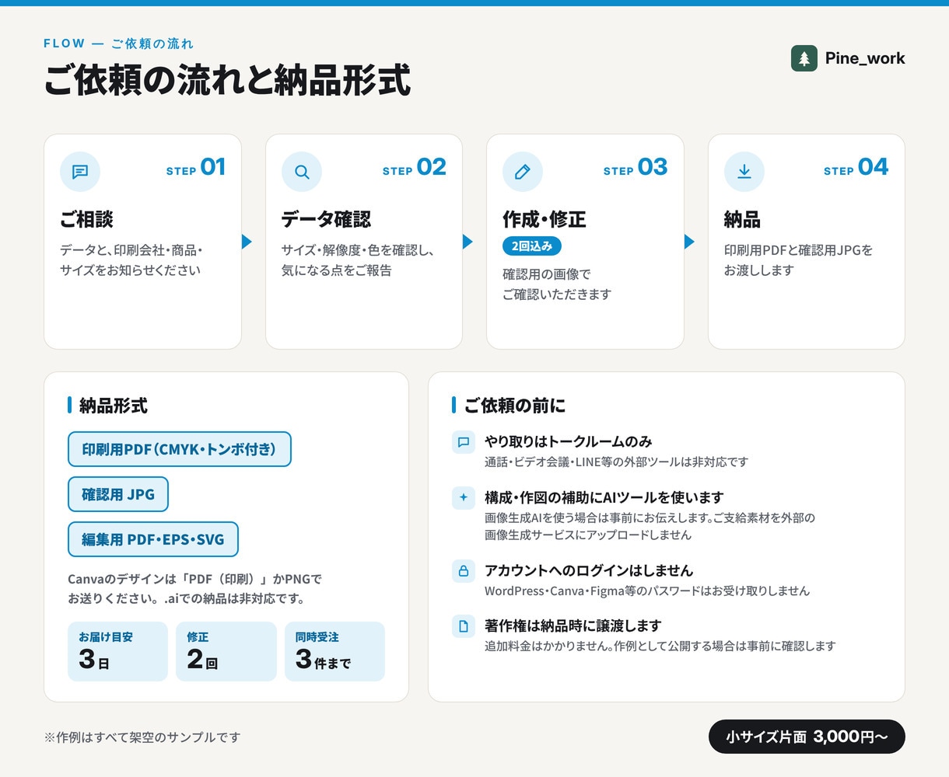Click the WordPress・Canva・Figma password note
Screen dimensions: 949x777
click(647, 591)
